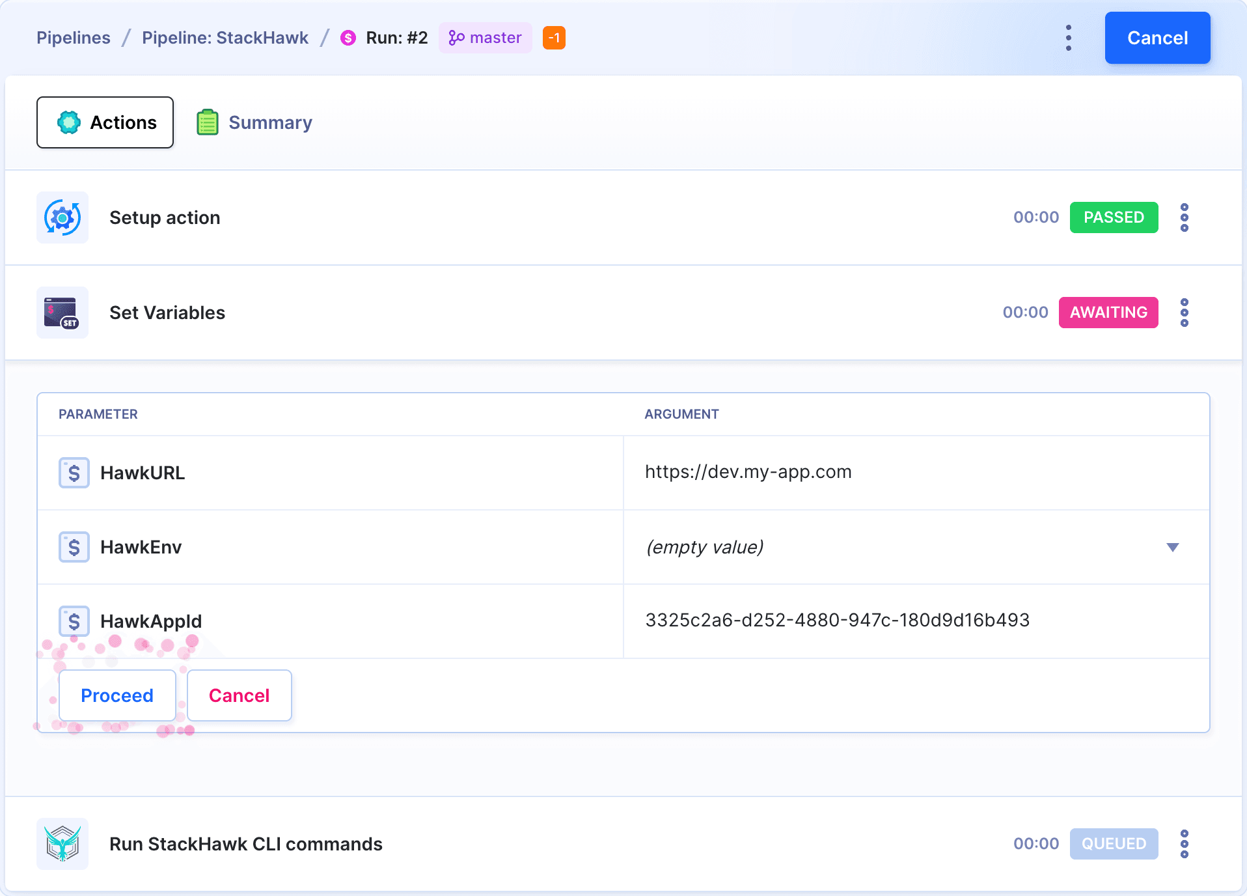
Task: Go to Pipelines breadcrumb
Action: (74, 38)
